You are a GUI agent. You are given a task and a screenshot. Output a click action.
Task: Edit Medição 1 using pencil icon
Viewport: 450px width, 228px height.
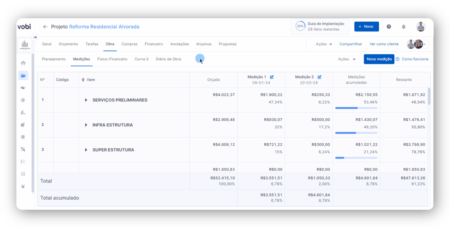point(272,77)
